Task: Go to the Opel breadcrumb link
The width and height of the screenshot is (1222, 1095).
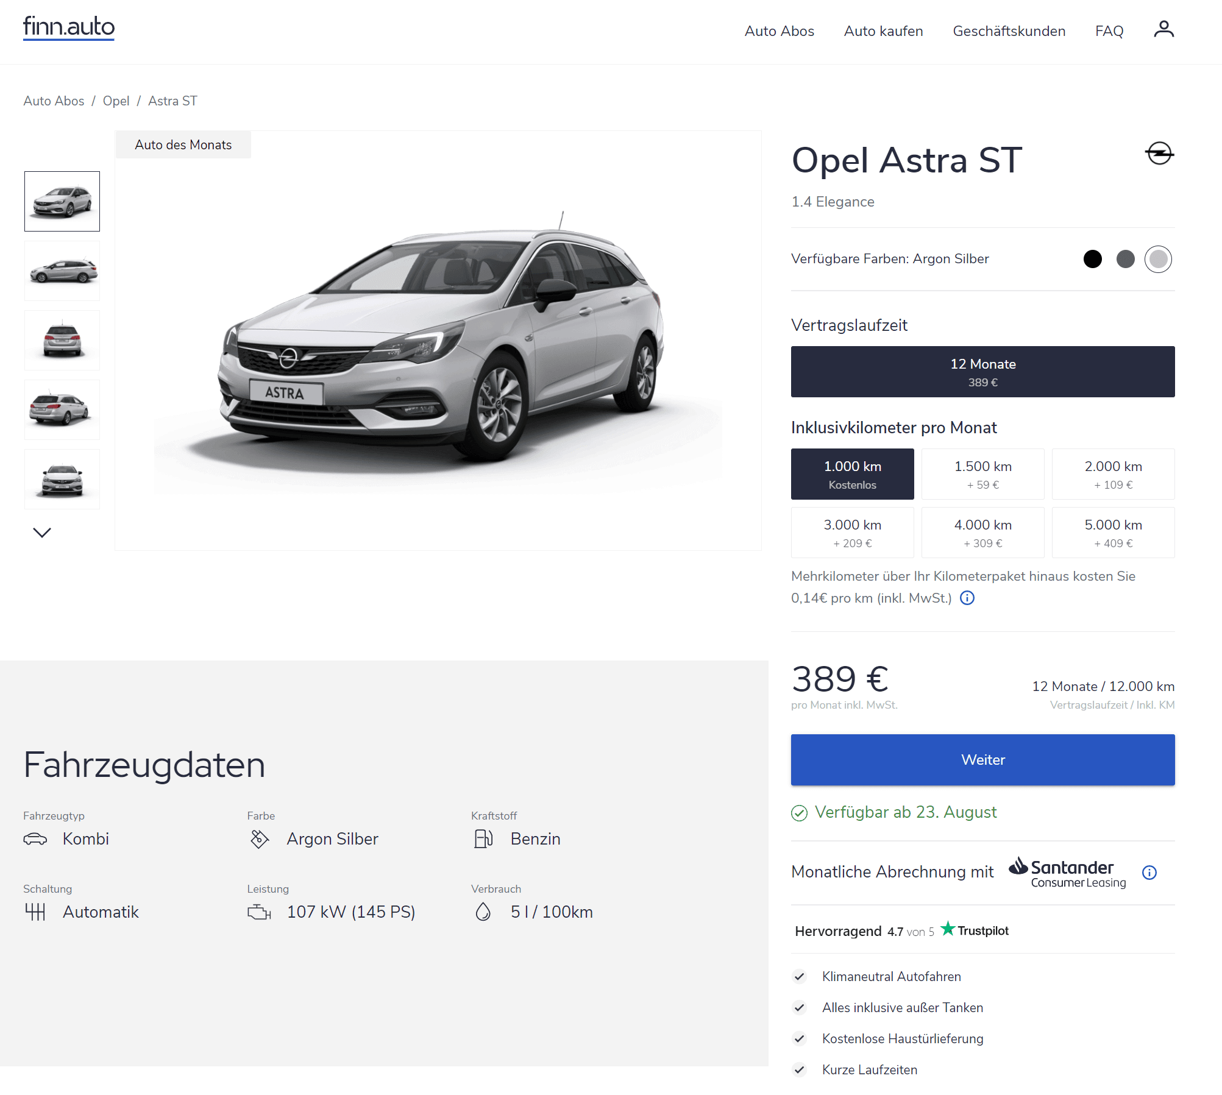Action: pos(116,101)
